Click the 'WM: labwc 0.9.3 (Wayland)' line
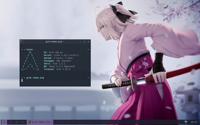200x125 pixels. point(60,66)
